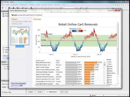This screenshot has width=130, height=97.
Task: Open the Server menu
Action: point(50,5)
